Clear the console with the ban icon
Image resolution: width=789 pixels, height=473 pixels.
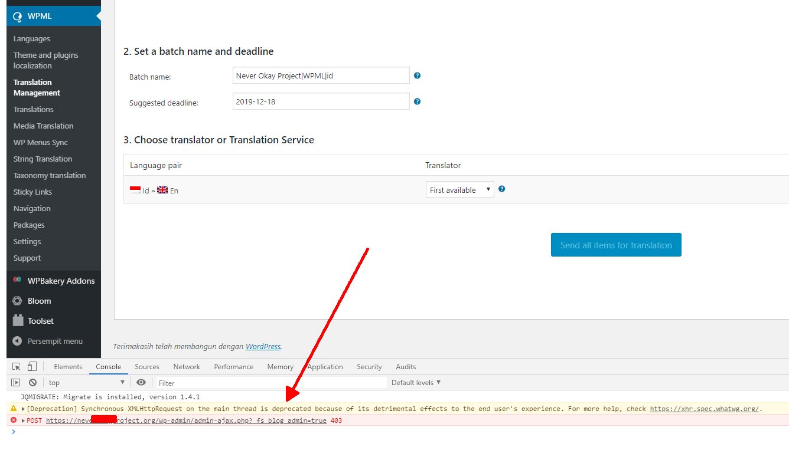(x=32, y=382)
